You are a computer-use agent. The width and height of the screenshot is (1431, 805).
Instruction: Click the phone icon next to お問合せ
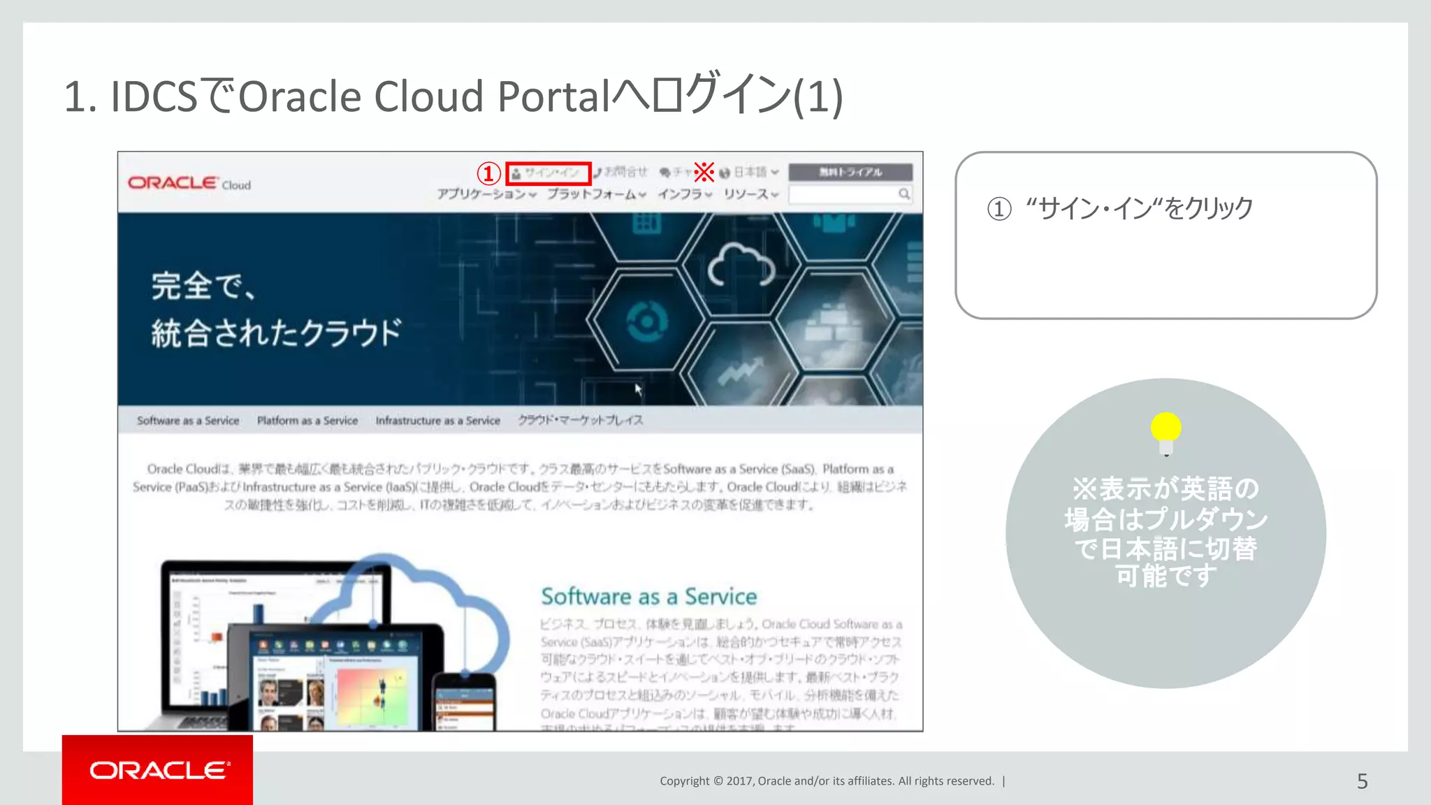(598, 172)
